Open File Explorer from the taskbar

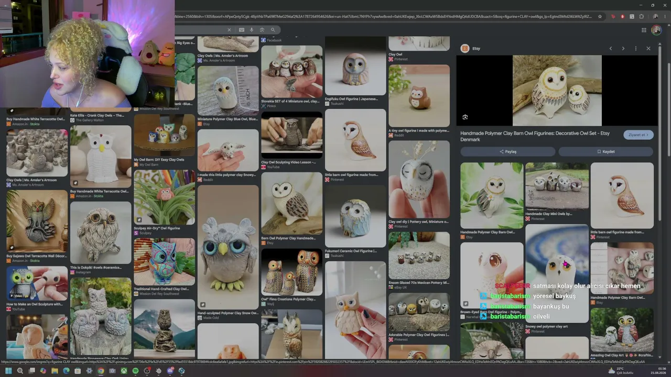point(55,371)
